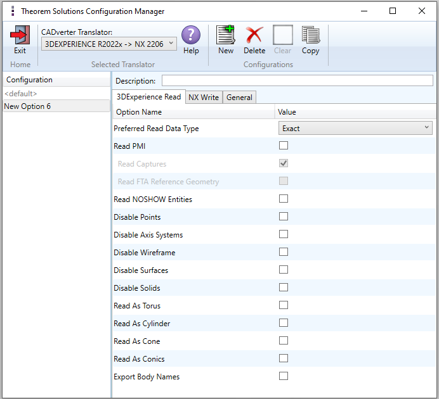The image size is (439, 399).
Task: Open the app menu icon in the title bar
Action: (13, 11)
